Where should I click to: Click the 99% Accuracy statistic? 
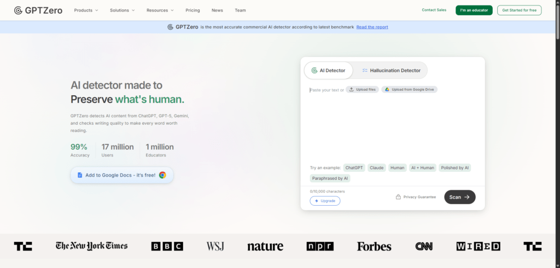pyautogui.click(x=80, y=150)
